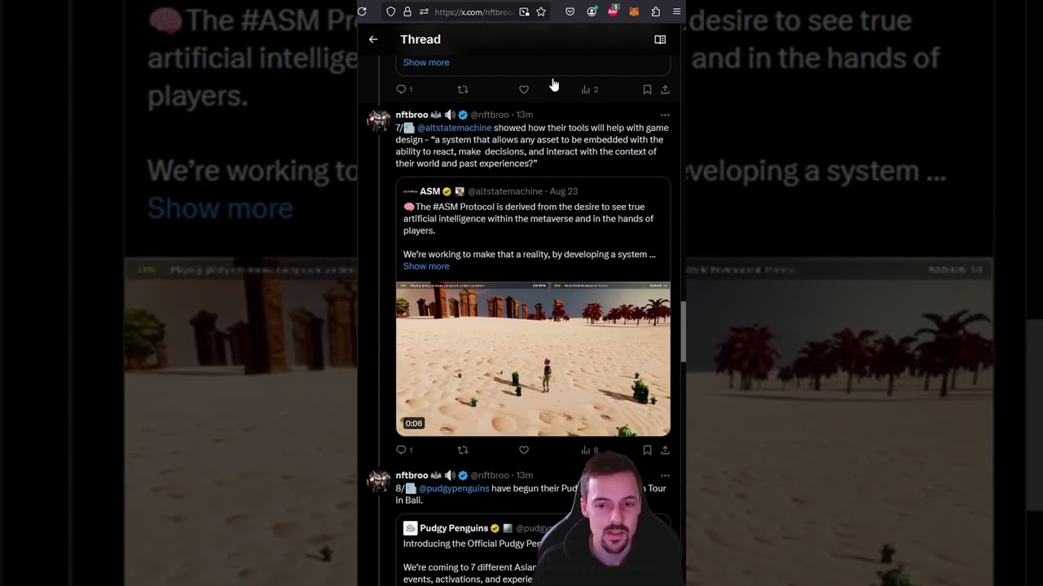
Task: Reload the page in the browser toolbar
Action: coord(362,11)
